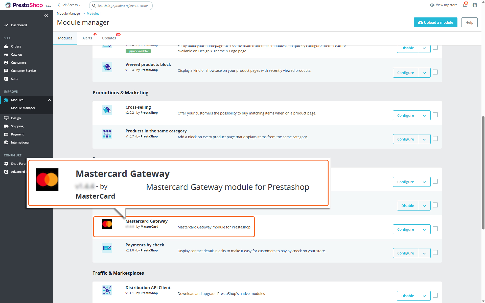Open the Updates tab
485x303 pixels.
tap(109, 38)
